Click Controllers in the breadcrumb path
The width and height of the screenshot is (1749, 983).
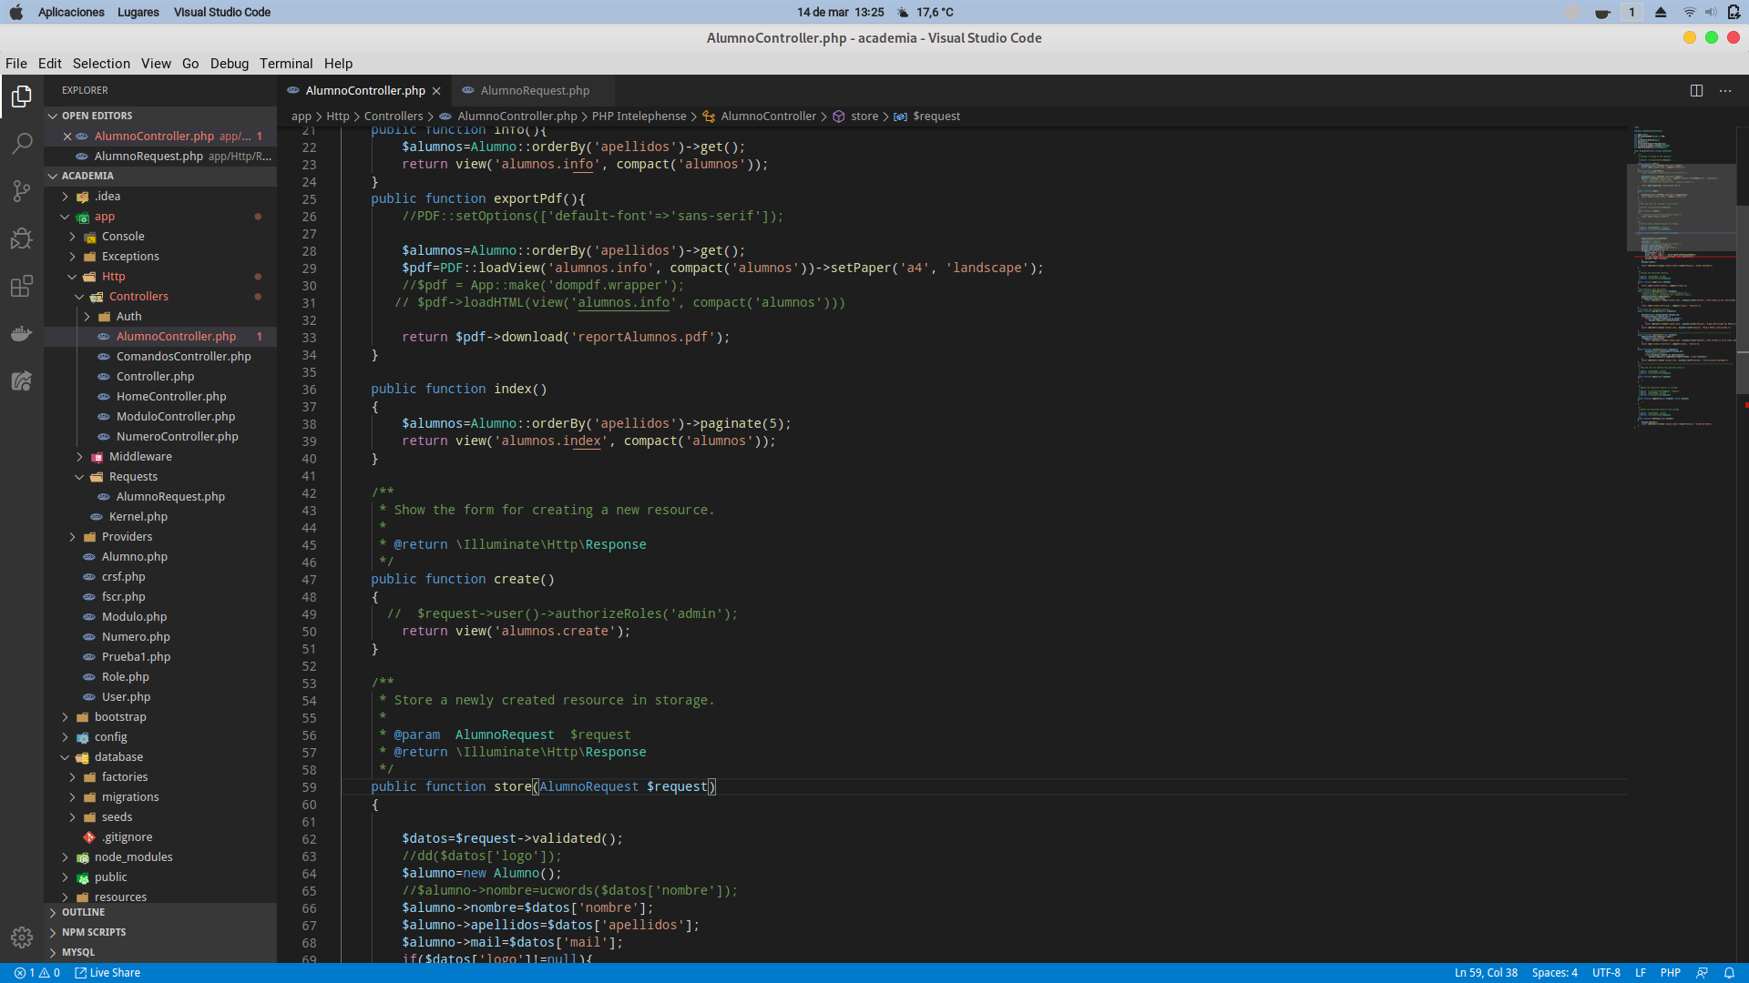click(394, 117)
